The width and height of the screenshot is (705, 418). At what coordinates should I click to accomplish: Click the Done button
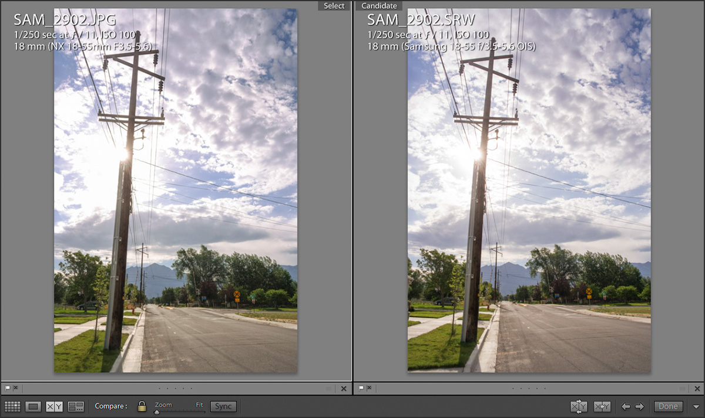pos(668,406)
